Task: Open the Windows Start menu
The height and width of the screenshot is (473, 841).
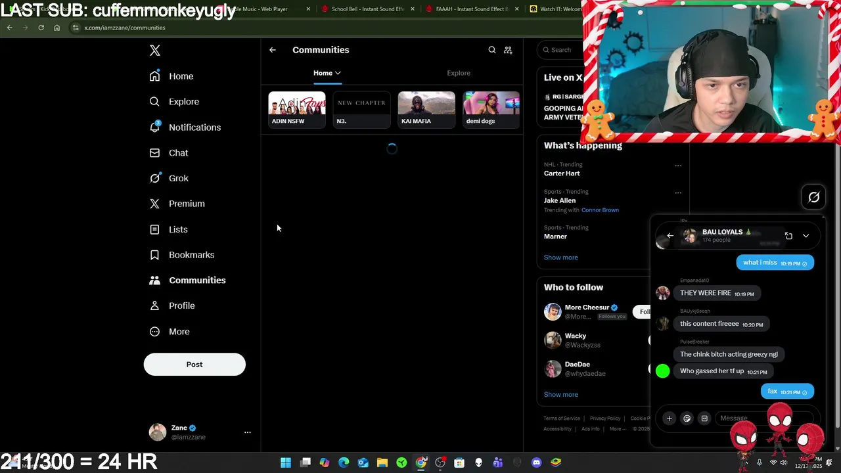Action: tap(286, 462)
